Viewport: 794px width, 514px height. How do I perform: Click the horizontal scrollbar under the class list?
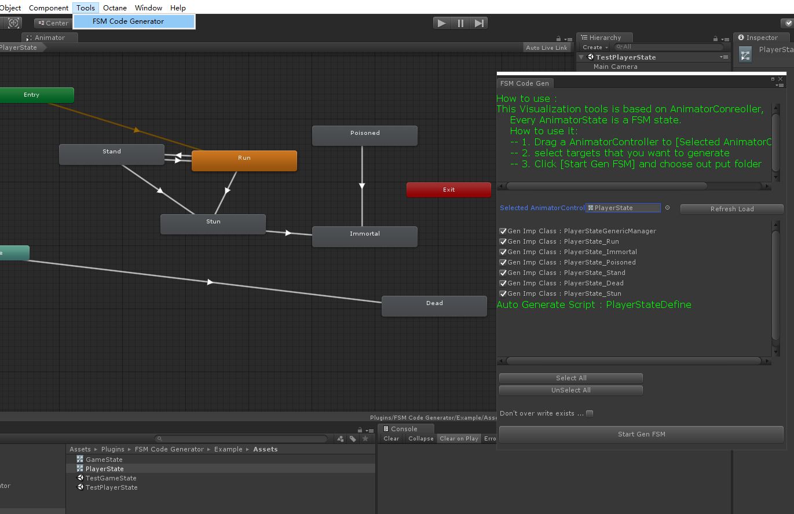click(634, 361)
